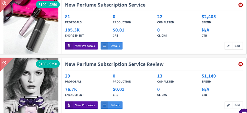Viewport: 247px width, 113px height.
Task: View Proposals for the Service Review campaign
Action: click(81, 105)
